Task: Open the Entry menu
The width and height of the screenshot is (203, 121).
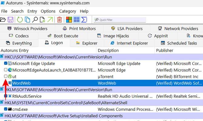Action: [32, 11]
